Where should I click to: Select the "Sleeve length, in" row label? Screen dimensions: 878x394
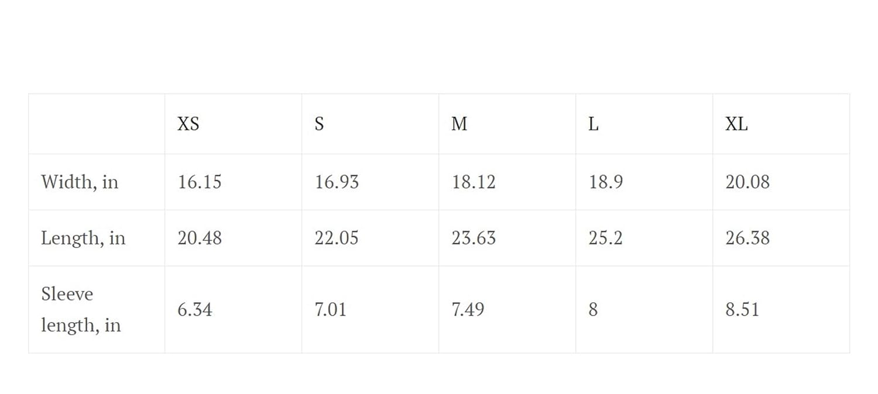click(81, 309)
